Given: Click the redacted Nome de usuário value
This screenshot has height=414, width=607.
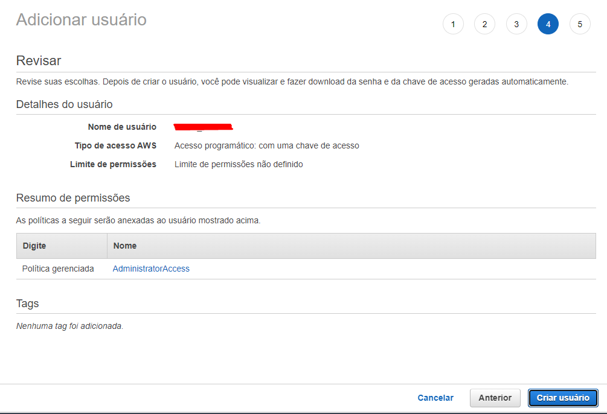Looking at the screenshot, I should pyautogui.click(x=203, y=127).
